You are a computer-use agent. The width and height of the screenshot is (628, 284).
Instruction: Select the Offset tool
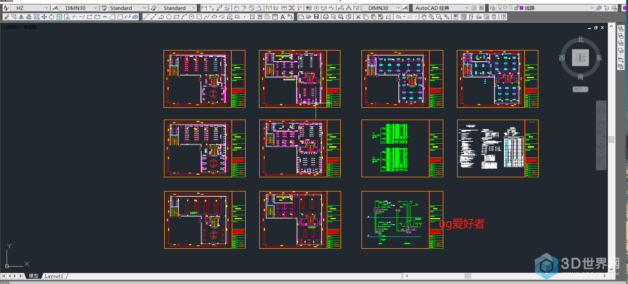(29, 17)
